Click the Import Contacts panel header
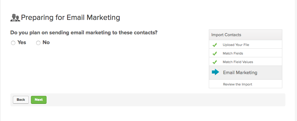The image size is (297, 121). coord(246,35)
